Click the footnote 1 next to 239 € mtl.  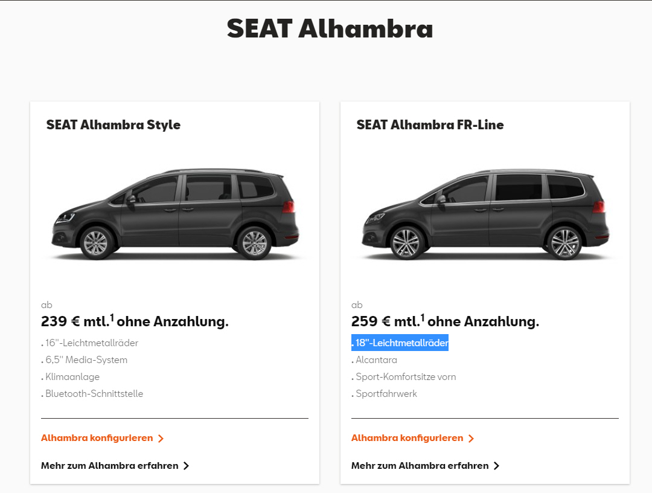pos(112,318)
